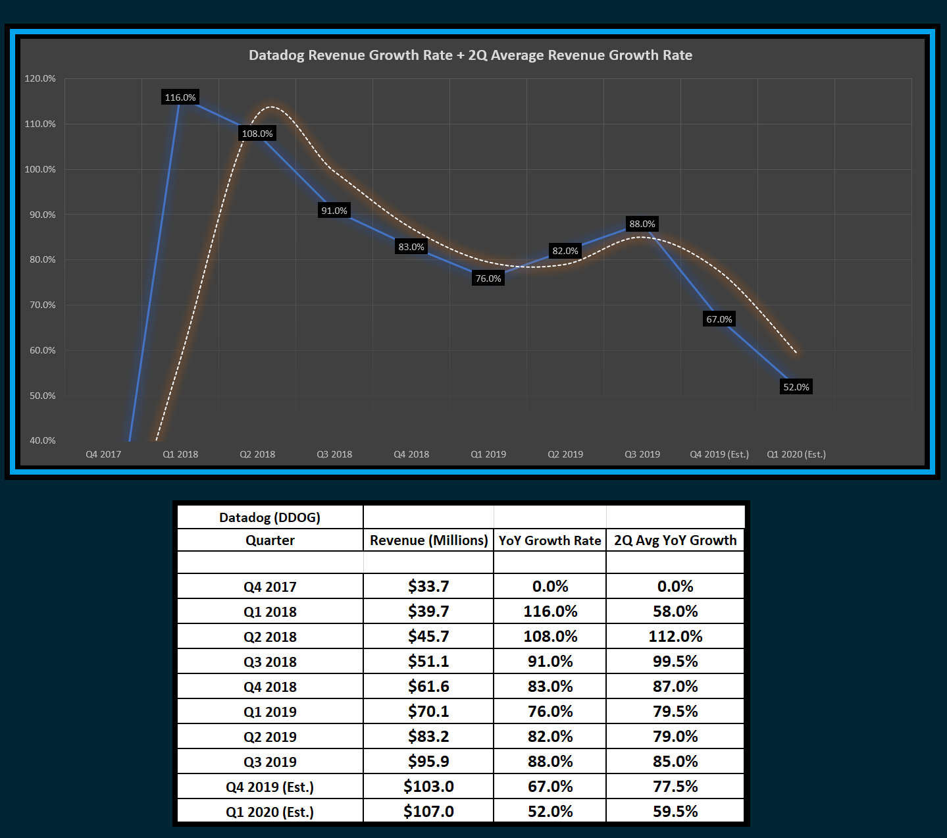Select the Q2 2018 x-axis label
Image resolution: width=947 pixels, height=838 pixels.
257,454
